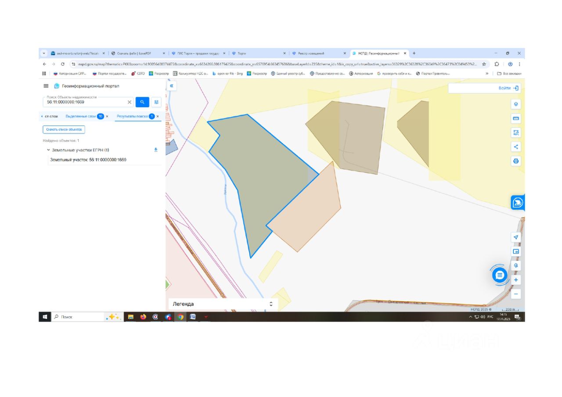The height and width of the screenshot is (397, 562).
Task: Open the advanced search filter settings
Action: (x=156, y=102)
